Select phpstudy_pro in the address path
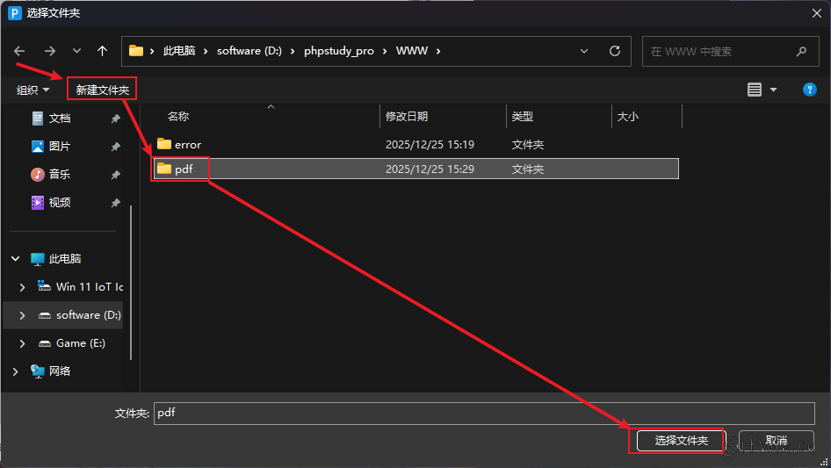 (x=339, y=51)
